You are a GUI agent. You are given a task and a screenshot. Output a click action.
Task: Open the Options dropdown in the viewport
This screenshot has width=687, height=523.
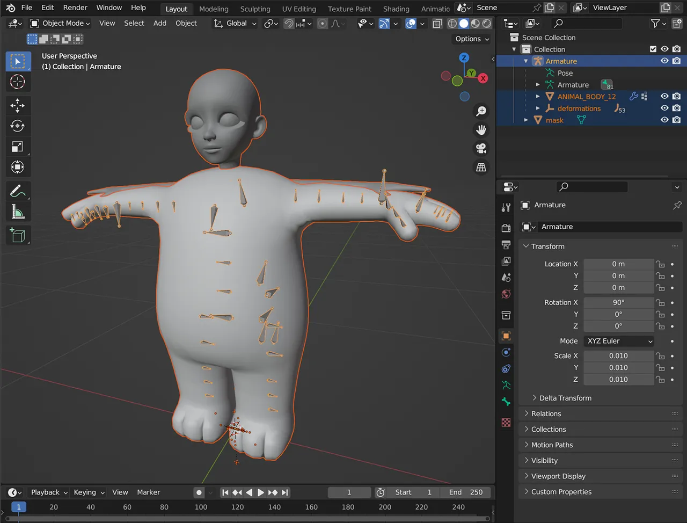[x=471, y=39]
